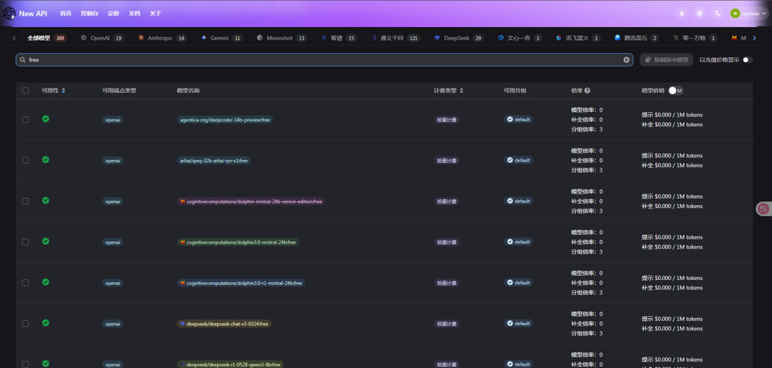Click into the search field containing 'free'
This screenshot has width=772, height=368.
[302, 60]
